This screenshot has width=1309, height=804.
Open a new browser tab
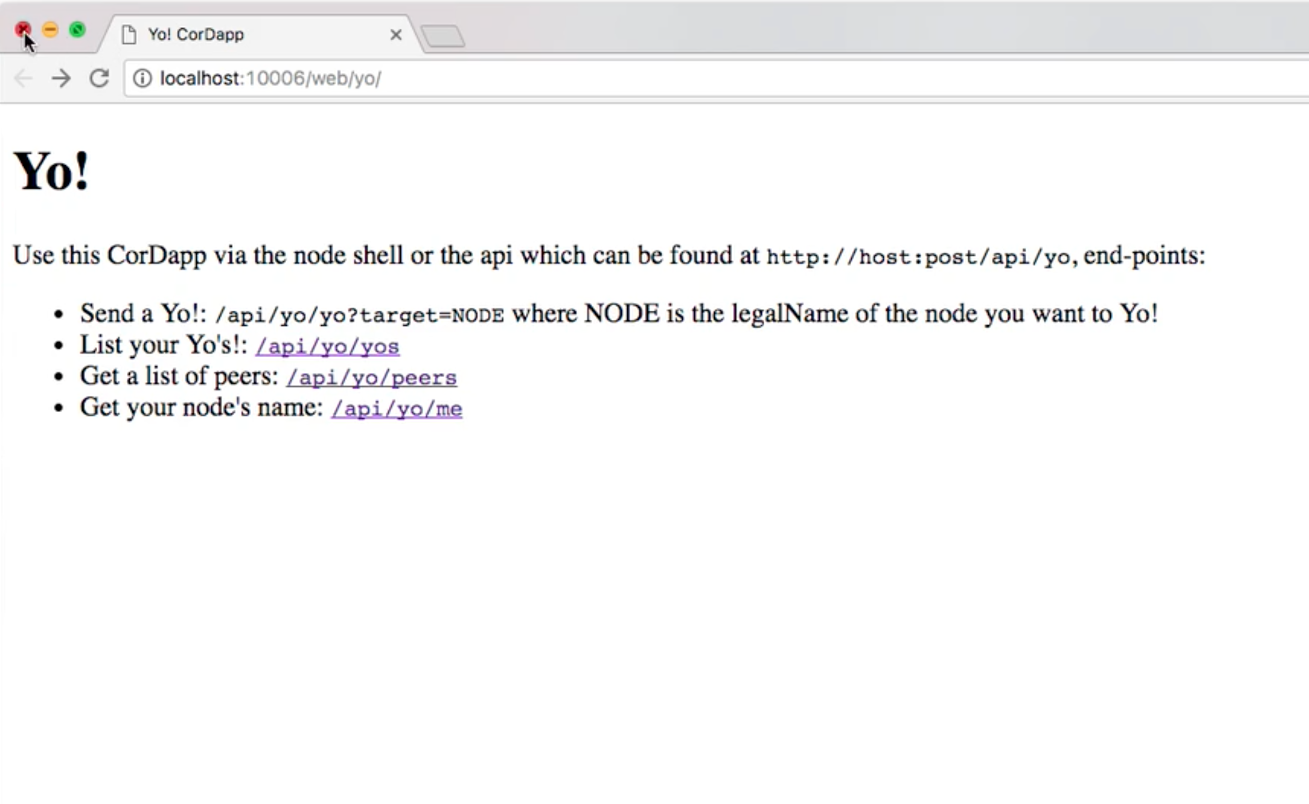click(x=443, y=36)
